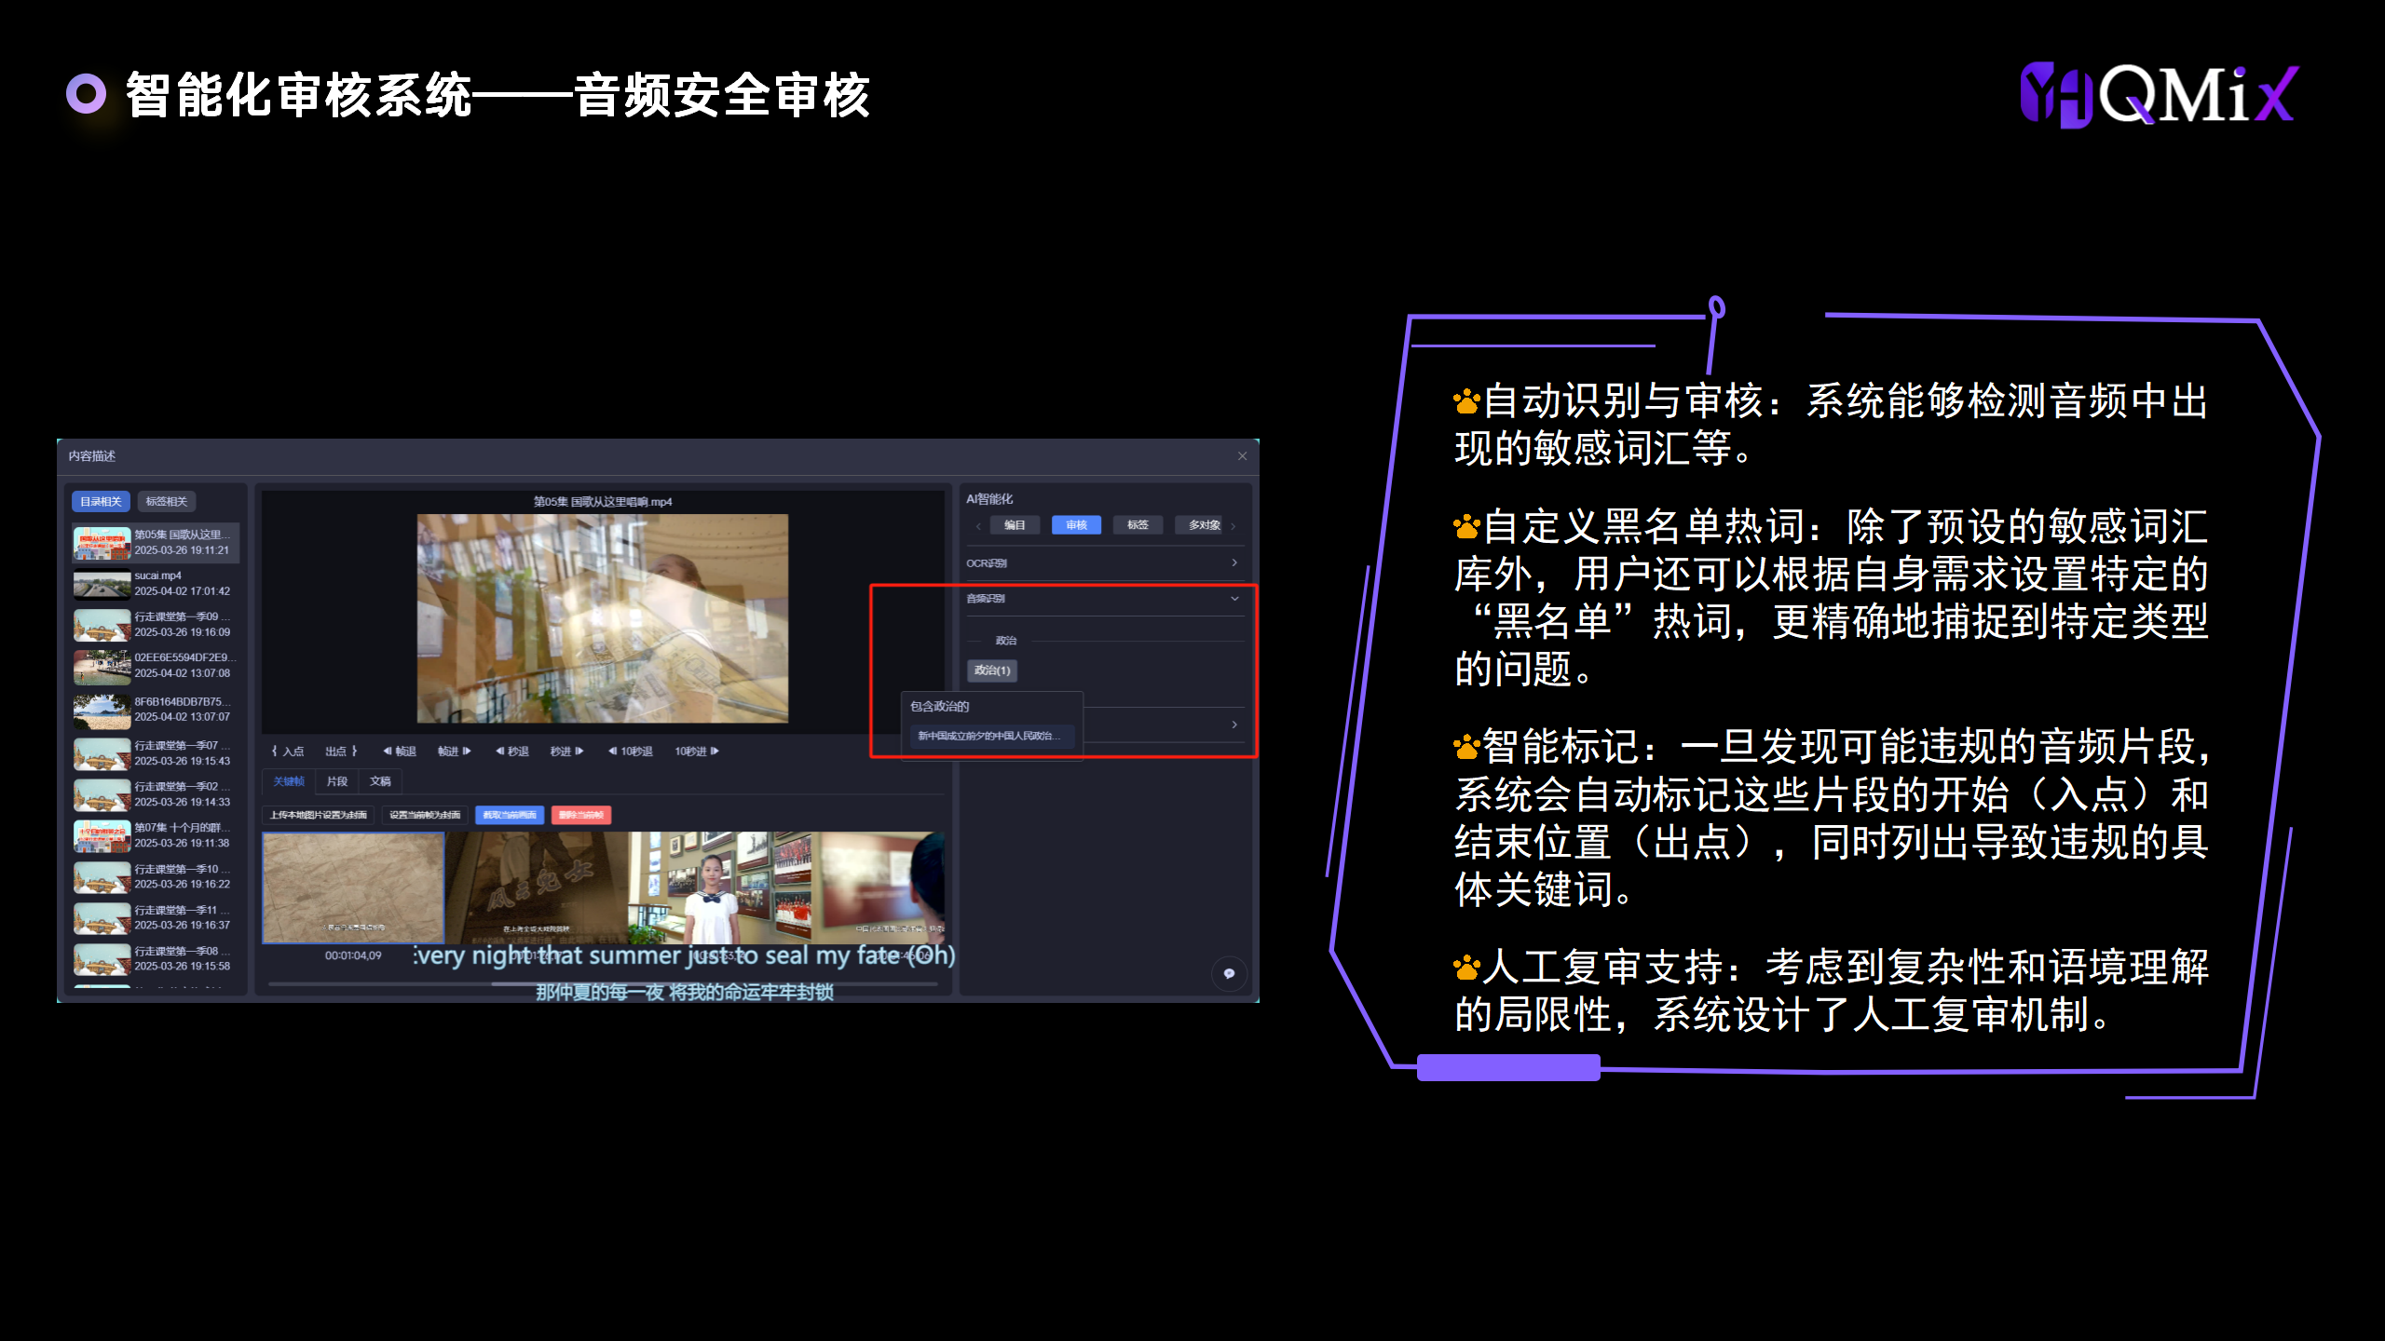
Task: Set the 入点 in-point marker
Action: pos(288,752)
